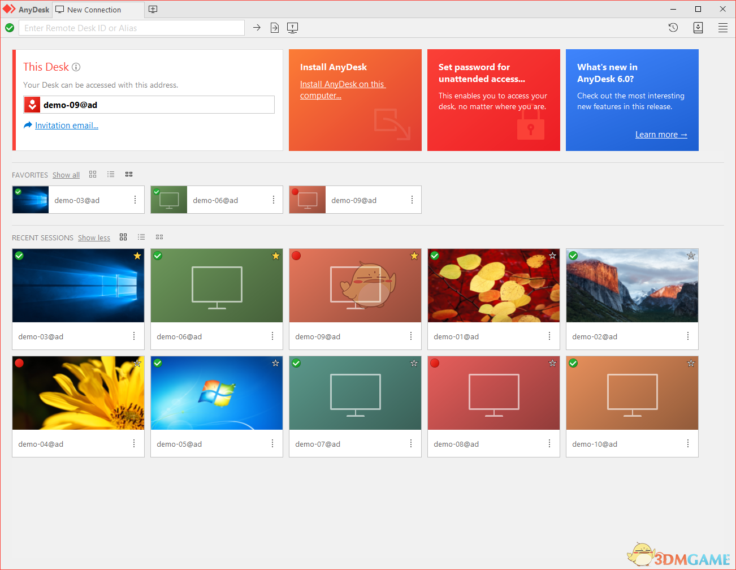This screenshot has width=736, height=570.
Task: Click the unattended access monitor icon
Action: tap(292, 27)
